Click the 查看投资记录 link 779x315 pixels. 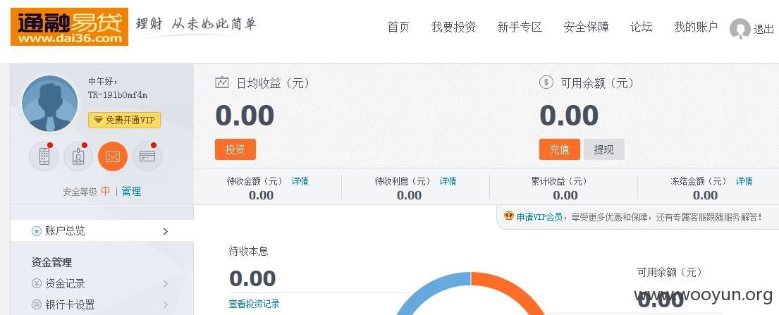[254, 304]
